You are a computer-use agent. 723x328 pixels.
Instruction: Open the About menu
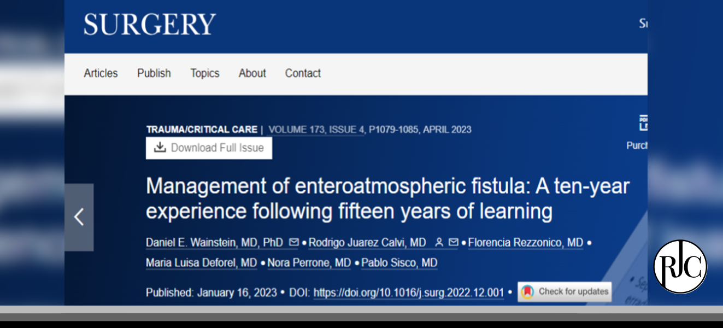pos(252,73)
